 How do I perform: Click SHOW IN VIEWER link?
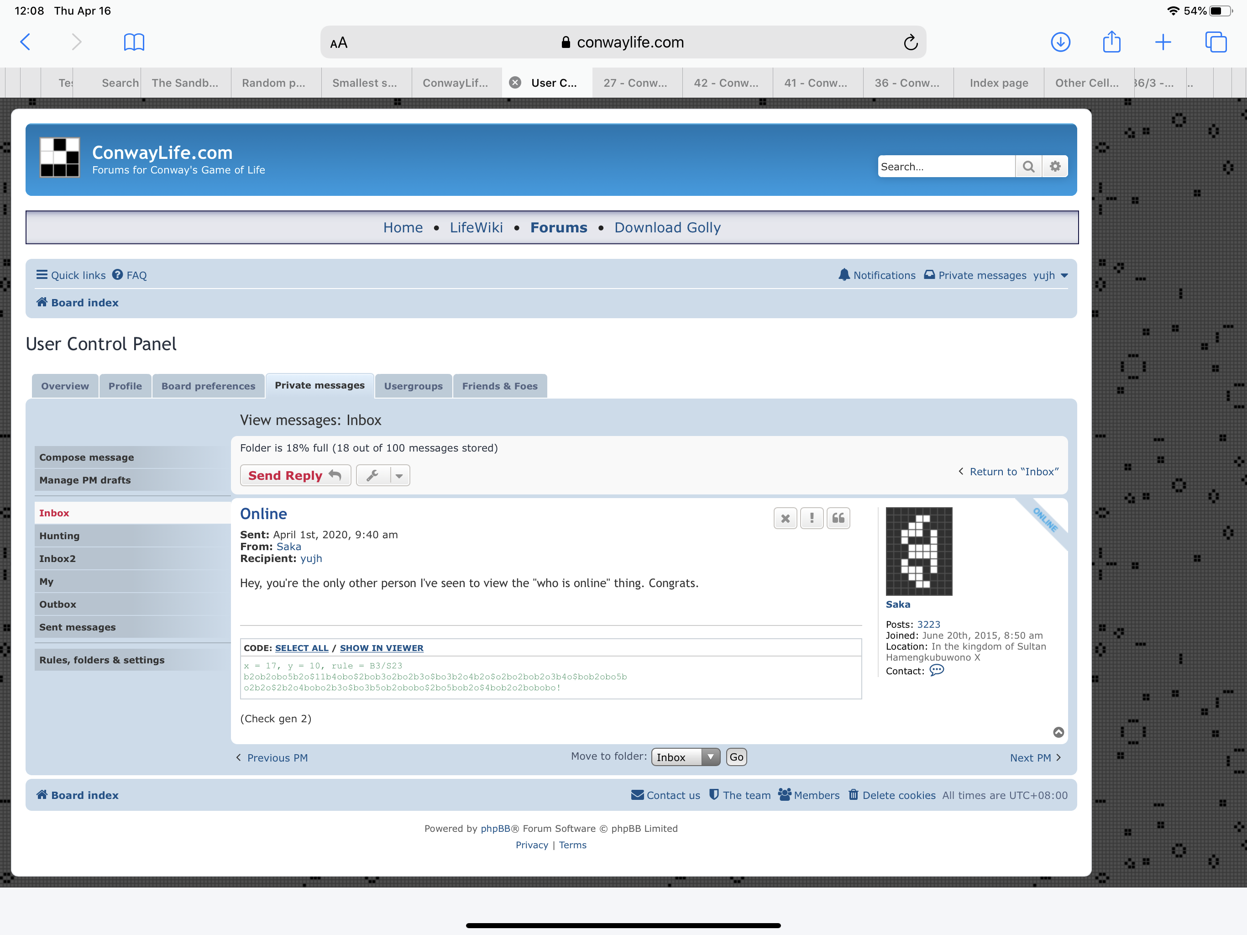pos(382,648)
